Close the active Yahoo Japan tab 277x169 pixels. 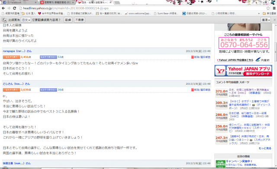click(x=111, y=3)
